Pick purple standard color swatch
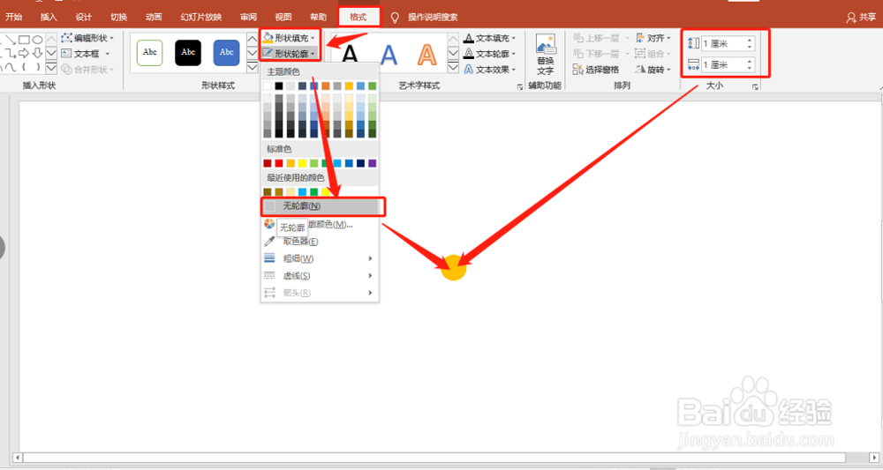 coord(373,163)
